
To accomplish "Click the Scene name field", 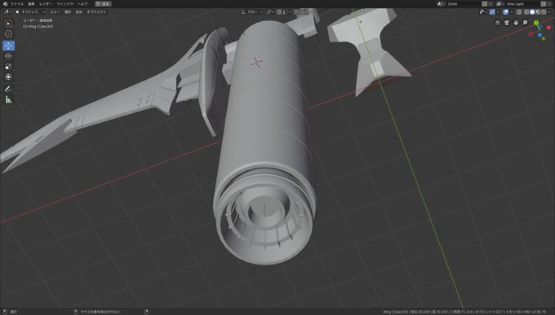I will coord(463,4).
